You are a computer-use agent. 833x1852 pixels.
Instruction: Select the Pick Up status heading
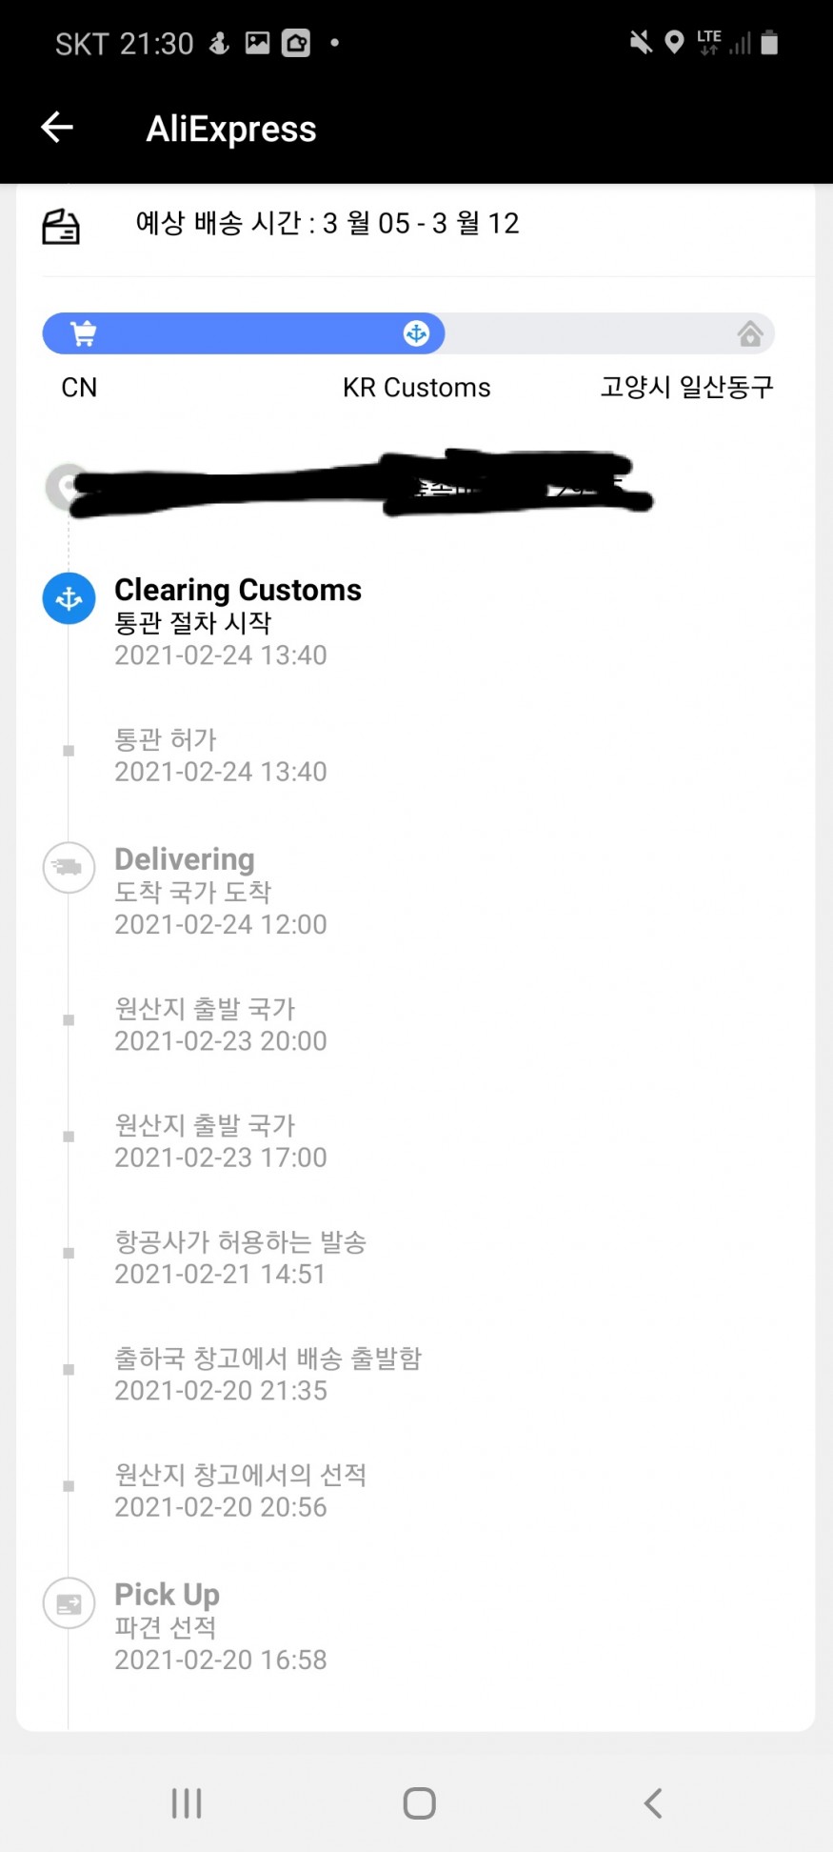tap(168, 1595)
